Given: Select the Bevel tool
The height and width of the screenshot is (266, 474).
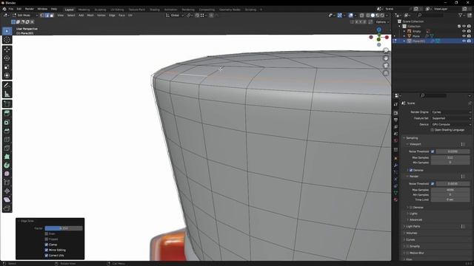Looking at the screenshot, I should 7,131.
